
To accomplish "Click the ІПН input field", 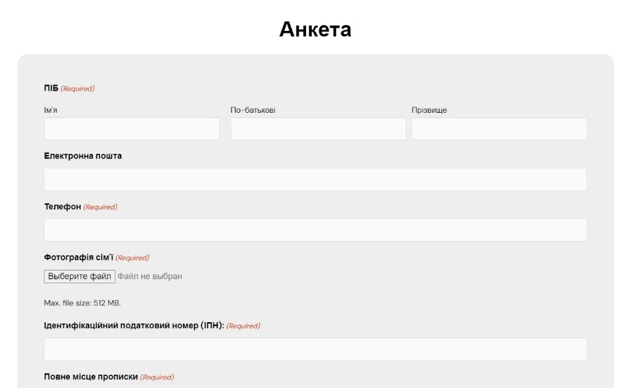I will [x=315, y=347].
